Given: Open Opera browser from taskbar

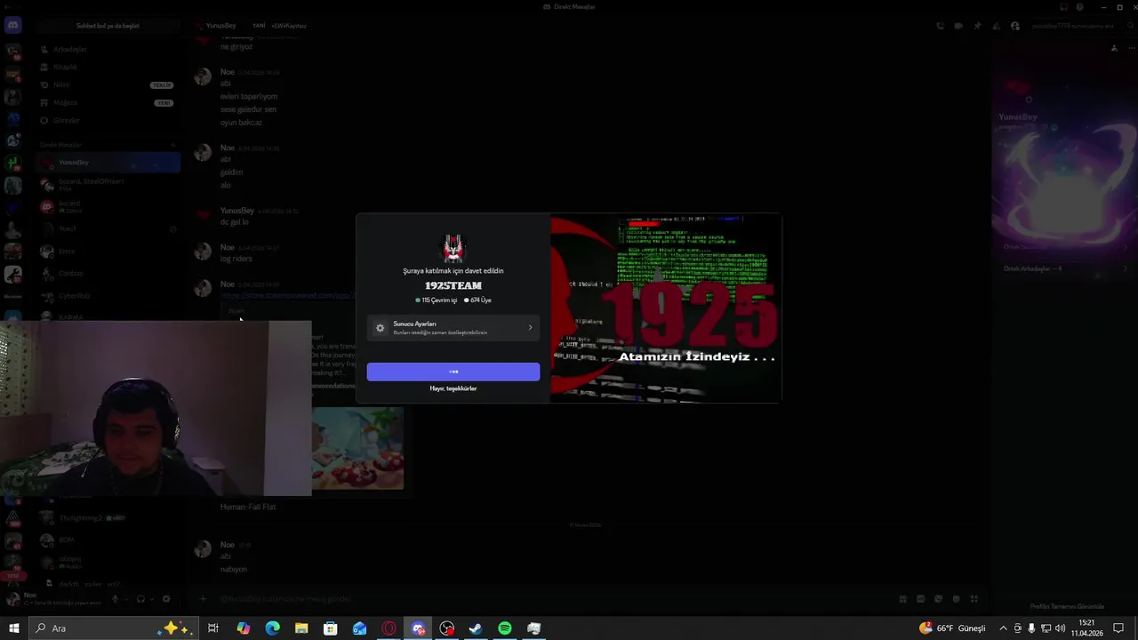Looking at the screenshot, I should 389,628.
